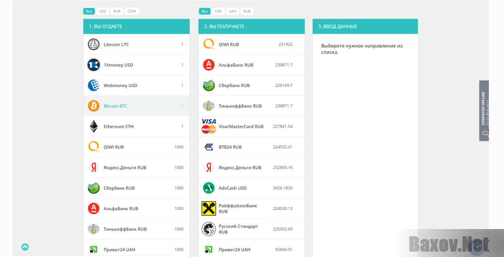Click the Ethereum ETH diamond icon
This screenshot has height=257, width=504.
(94, 126)
